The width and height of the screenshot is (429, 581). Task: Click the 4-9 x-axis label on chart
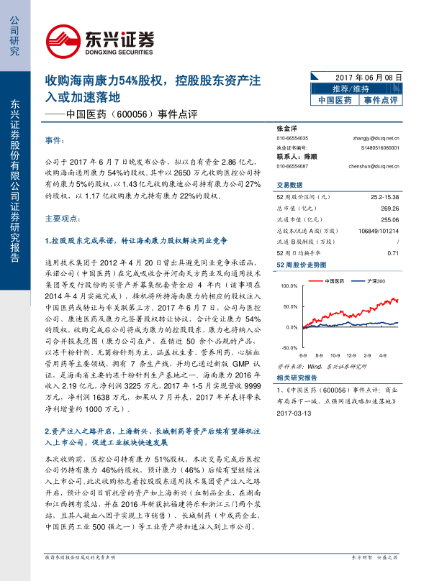tap(383, 356)
